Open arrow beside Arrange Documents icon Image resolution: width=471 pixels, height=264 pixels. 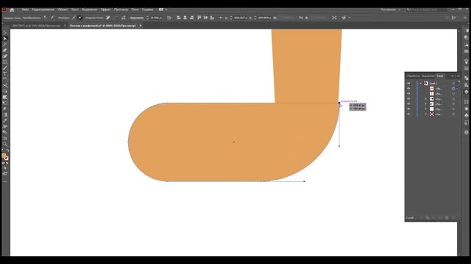tap(166, 10)
